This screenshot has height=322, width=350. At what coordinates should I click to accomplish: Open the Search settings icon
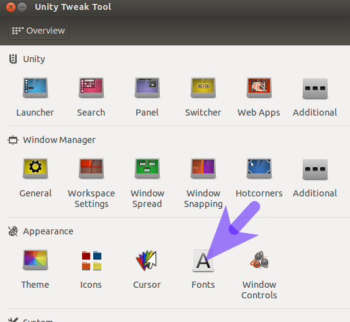click(91, 87)
